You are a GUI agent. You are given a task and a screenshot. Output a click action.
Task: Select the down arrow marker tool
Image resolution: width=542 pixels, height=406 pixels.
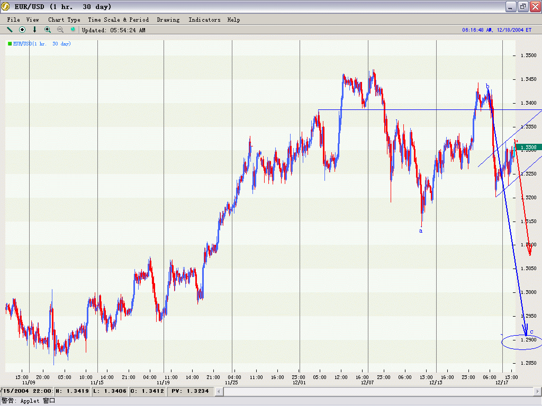(34, 30)
